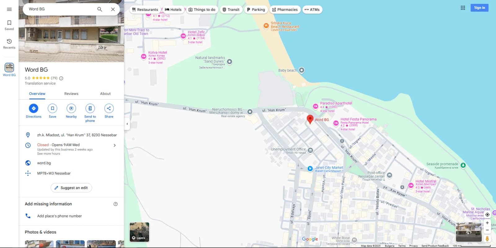This screenshot has width=496, height=248.
Task: Select Srbska Kuca Beach Restaurant marker
Action: click(266, 26)
